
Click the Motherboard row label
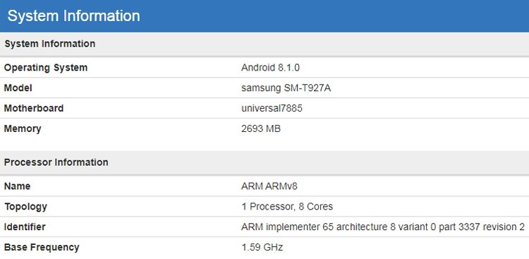pyautogui.click(x=34, y=109)
